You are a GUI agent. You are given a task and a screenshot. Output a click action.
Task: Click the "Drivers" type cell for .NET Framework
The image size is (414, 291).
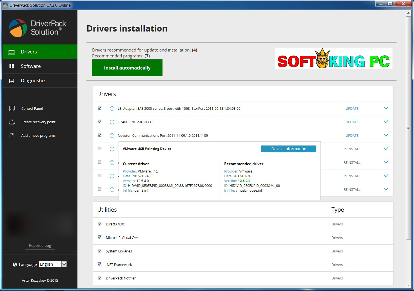click(337, 265)
